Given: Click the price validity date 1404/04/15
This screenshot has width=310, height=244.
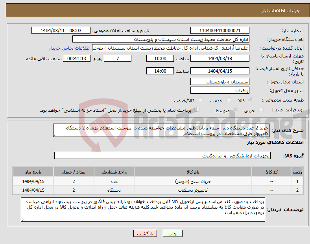Looking at the screenshot, I should (220, 71).
